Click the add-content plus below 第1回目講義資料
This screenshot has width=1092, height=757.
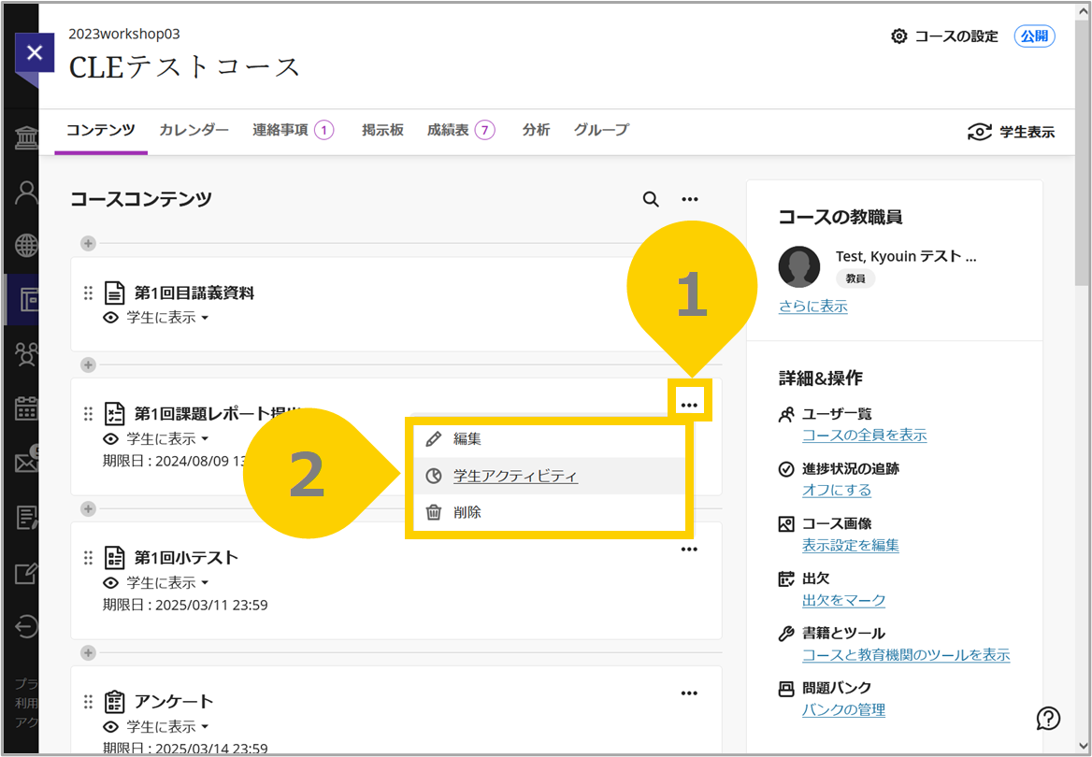pyautogui.click(x=88, y=364)
